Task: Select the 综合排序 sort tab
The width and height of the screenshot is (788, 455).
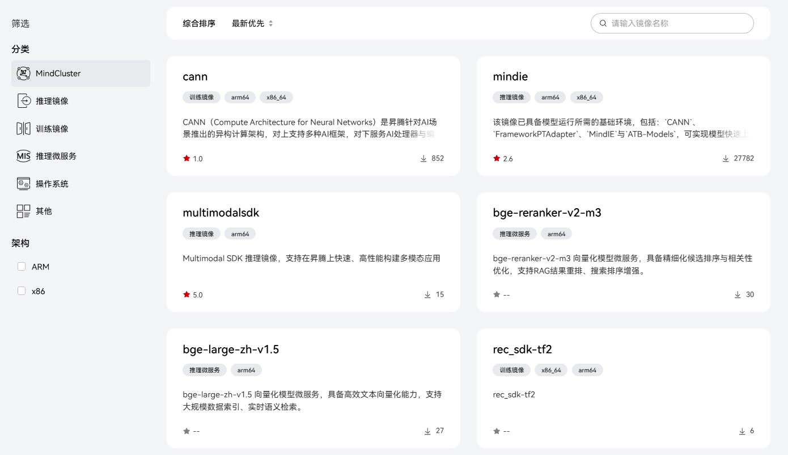Action: [x=199, y=23]
